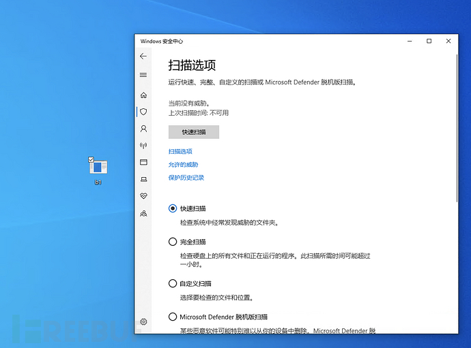Click the description 选择要检查的文件和位置。
471x348 pixels.
tap(217, 298)
